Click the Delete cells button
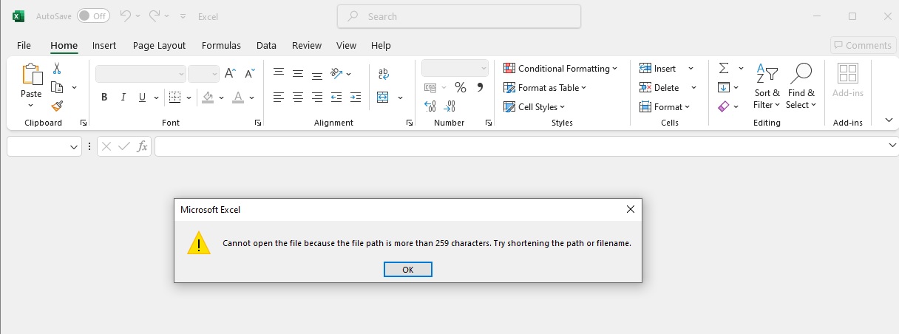 pyautogui.click(x=659, y=87)
